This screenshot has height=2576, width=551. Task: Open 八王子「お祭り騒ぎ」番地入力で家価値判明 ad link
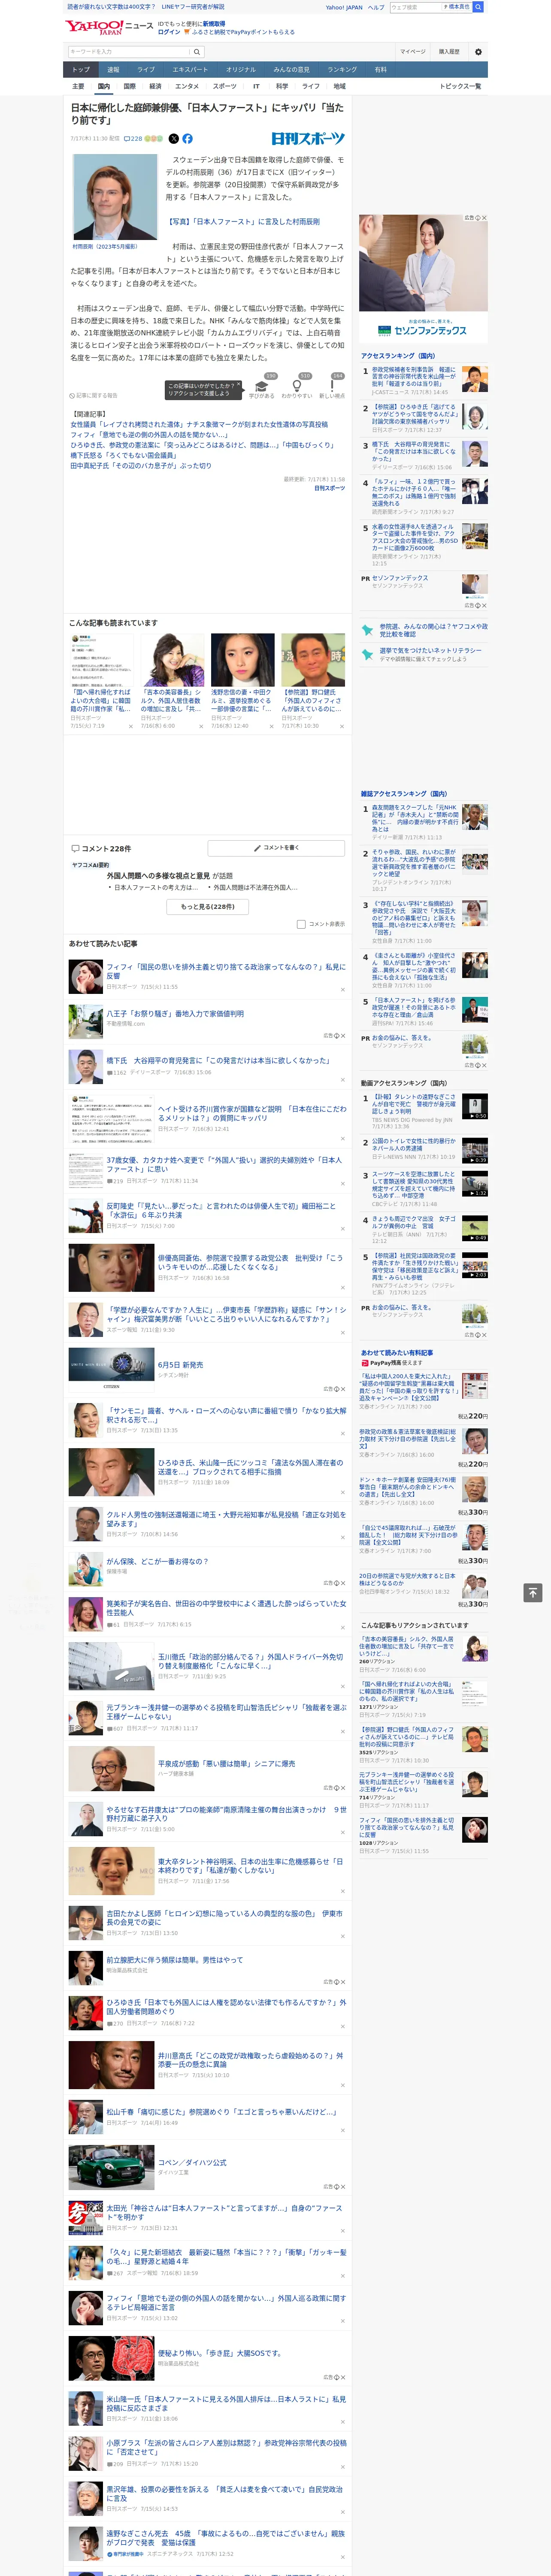click(x=175, y=1014)
